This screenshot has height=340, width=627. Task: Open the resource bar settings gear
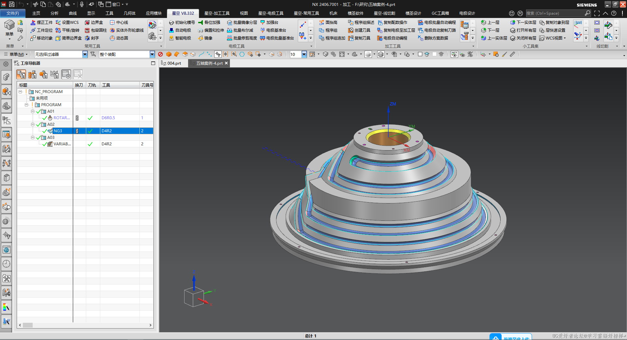tap(6, 64)
